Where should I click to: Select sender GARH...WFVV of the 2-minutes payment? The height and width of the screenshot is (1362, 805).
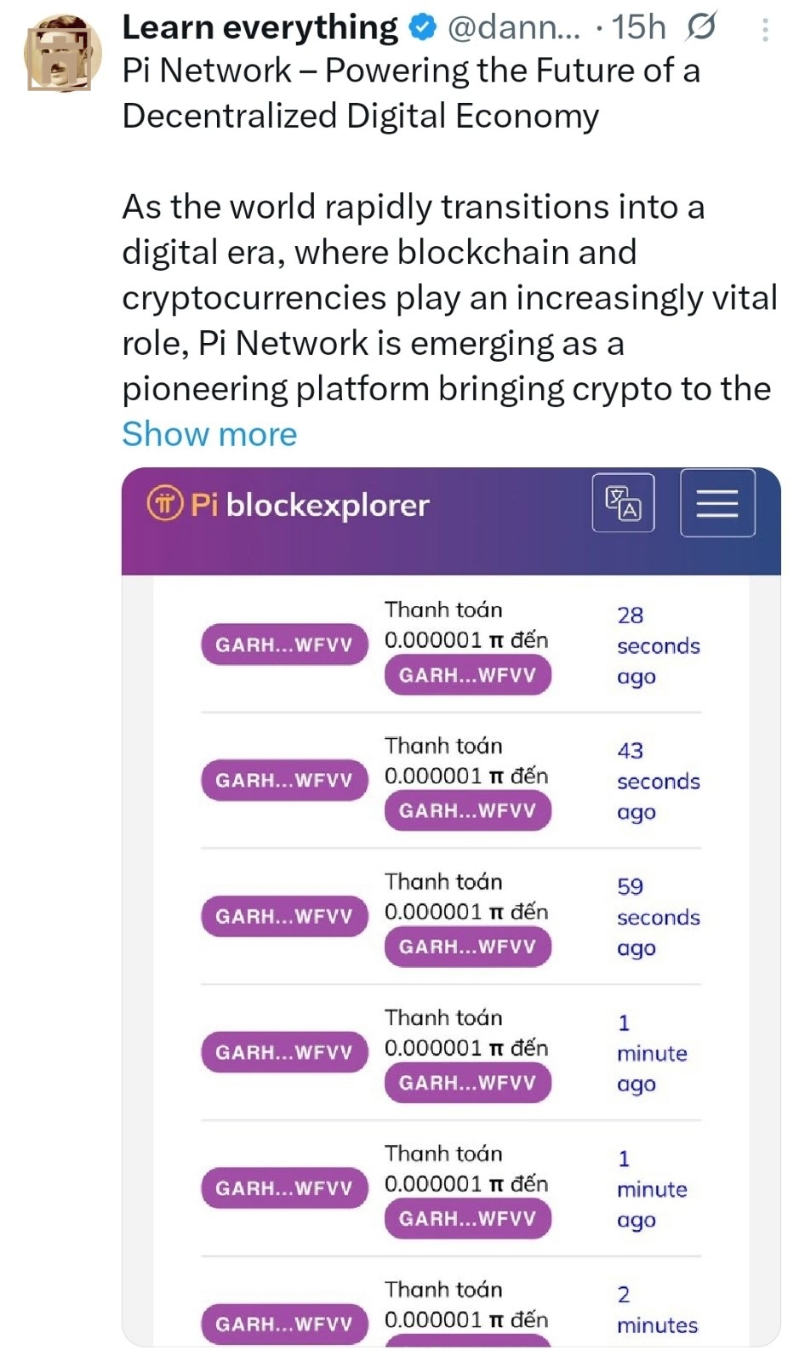click(x=284, y=1324)
